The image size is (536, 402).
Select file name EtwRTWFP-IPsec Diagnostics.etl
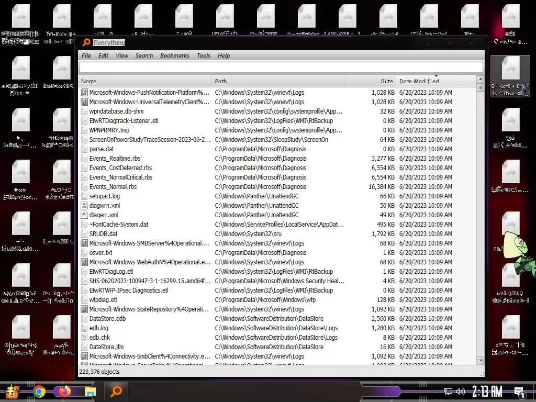(x=129, y=290)
